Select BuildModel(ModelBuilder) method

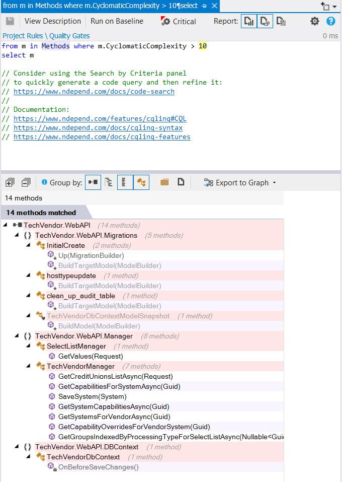99,326
